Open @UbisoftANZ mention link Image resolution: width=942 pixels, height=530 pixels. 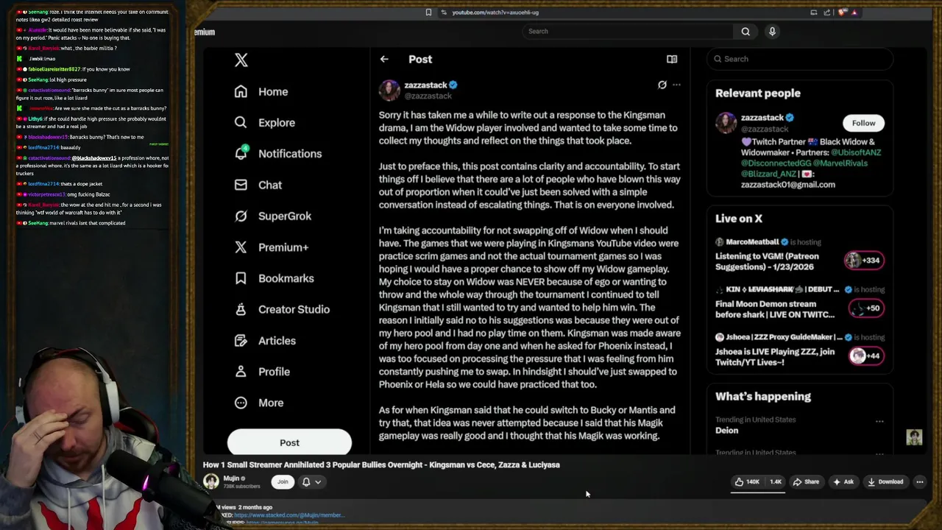pyautogui.click(x=856, y=152)
